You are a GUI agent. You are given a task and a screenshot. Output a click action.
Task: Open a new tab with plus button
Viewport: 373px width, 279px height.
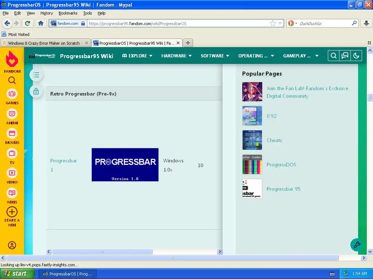point(188,43)
